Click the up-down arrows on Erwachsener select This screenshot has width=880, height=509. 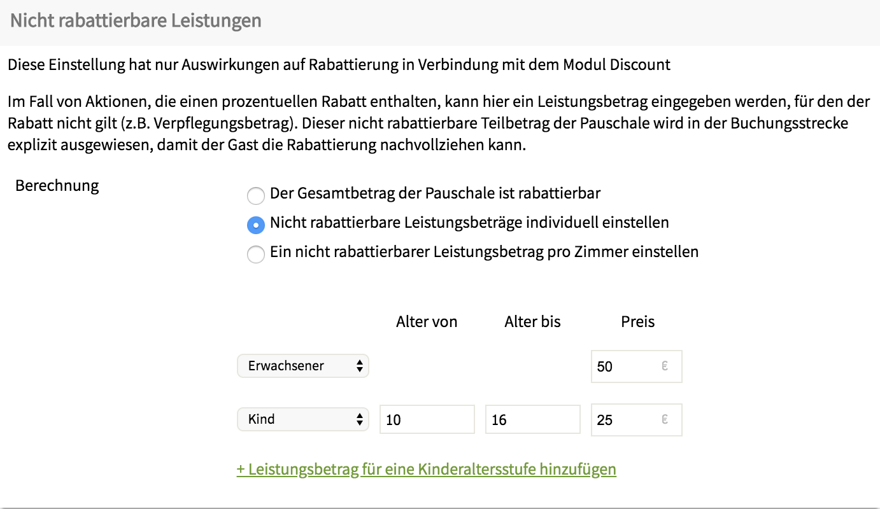point(360,366)
